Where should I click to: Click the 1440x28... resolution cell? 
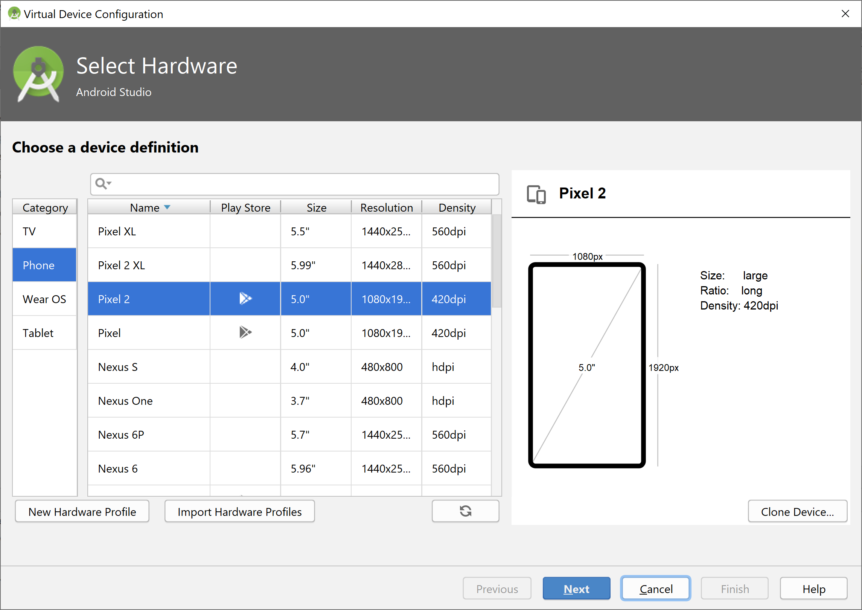click(386, 265)
